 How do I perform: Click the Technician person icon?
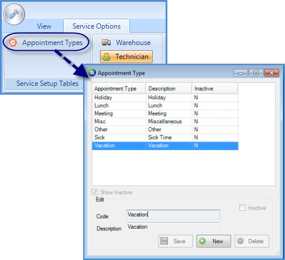(107, 57)
